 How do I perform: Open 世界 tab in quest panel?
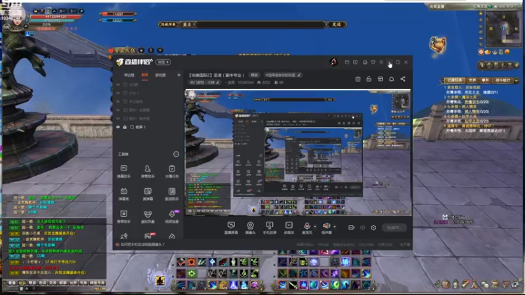(472, 80)
